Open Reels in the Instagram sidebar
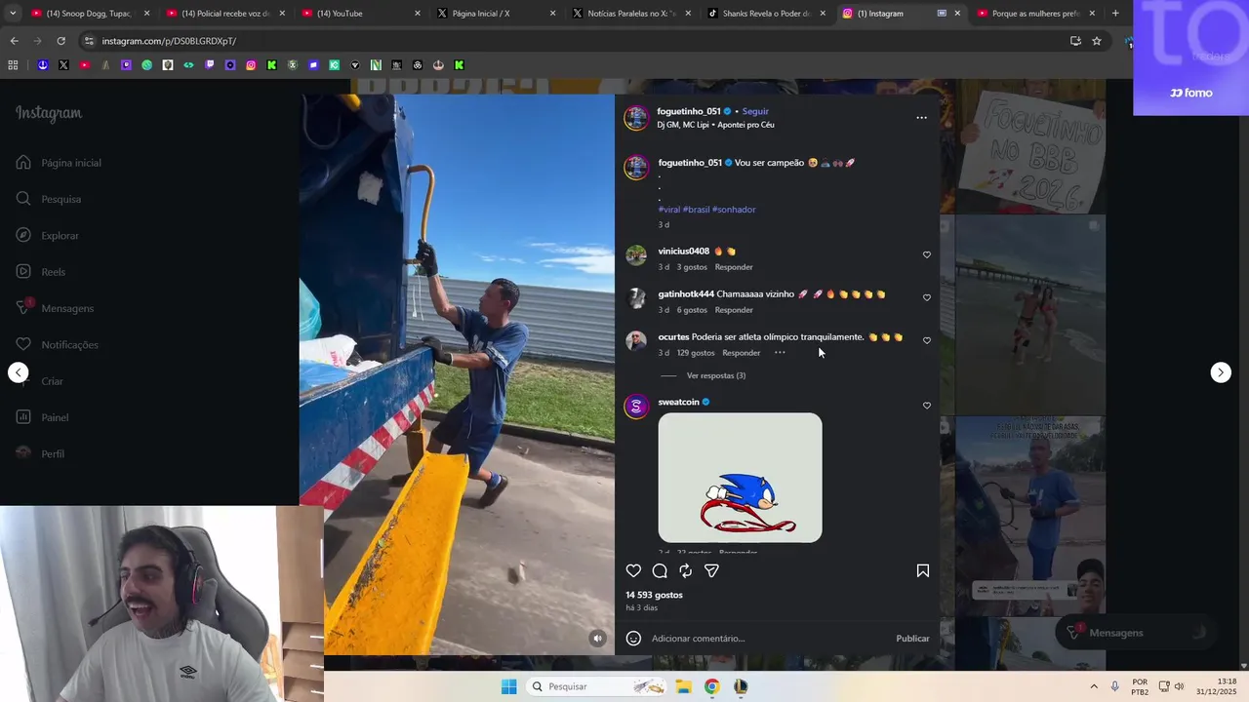The height and width of the screenshot is (702, 1249). pos(41,272)
